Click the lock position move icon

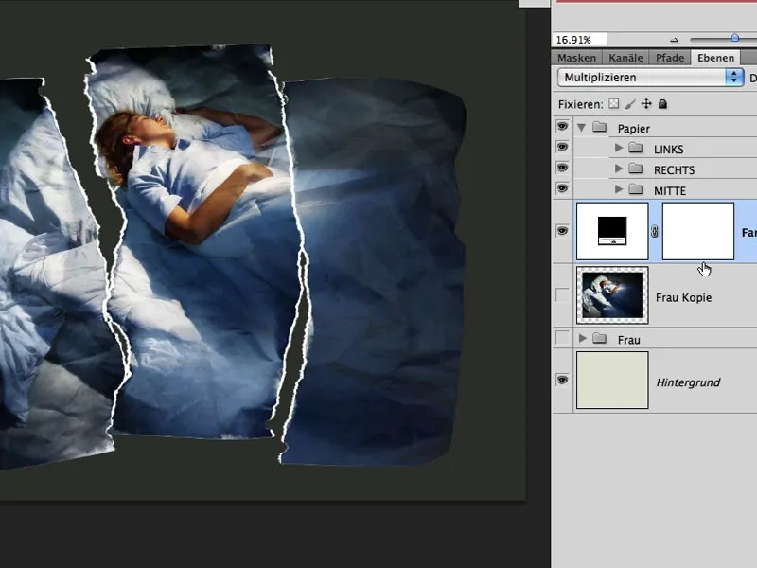tap(646, 104)
